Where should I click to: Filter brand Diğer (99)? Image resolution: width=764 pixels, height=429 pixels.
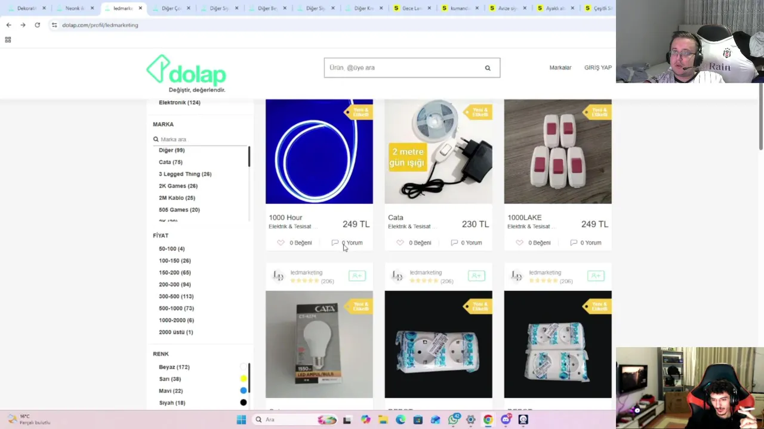point(172,150)
